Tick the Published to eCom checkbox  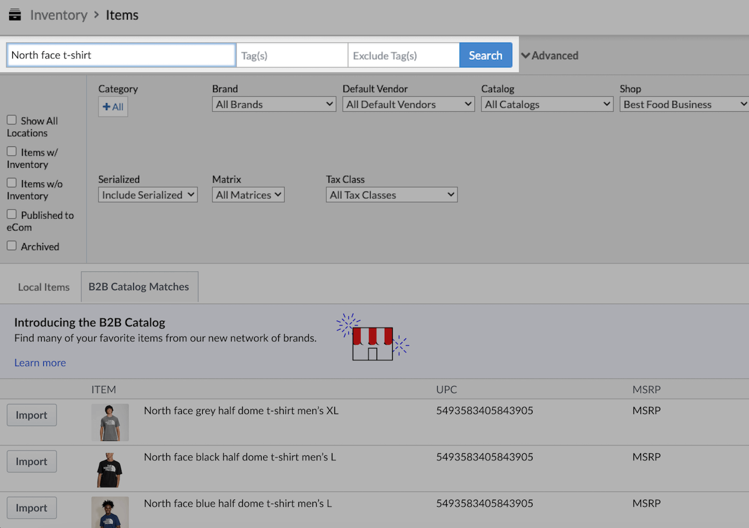pos(12,214)
